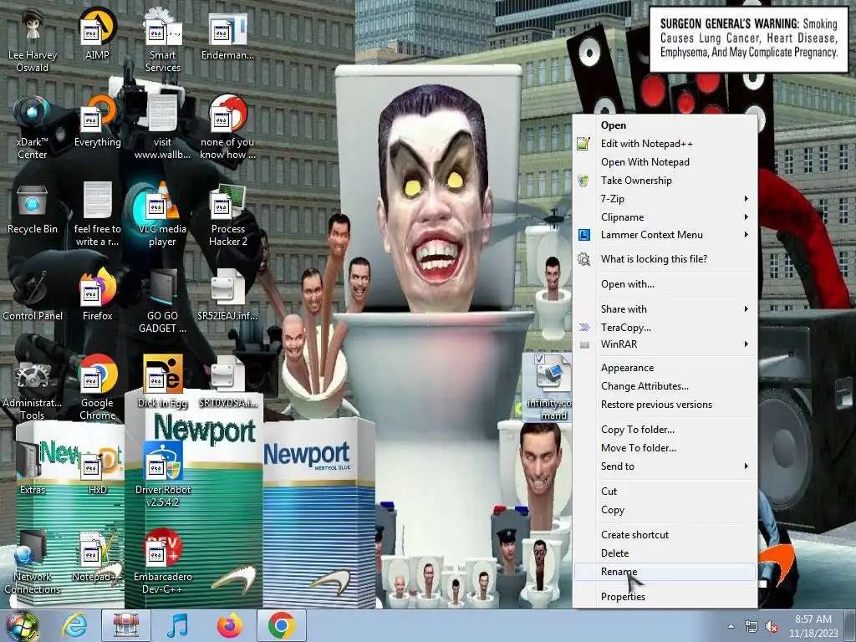Image resolution: width=856 pixels, height=642 pixels.
Task: Select the xDark Center desktop icon
Action: coord(33,127)
